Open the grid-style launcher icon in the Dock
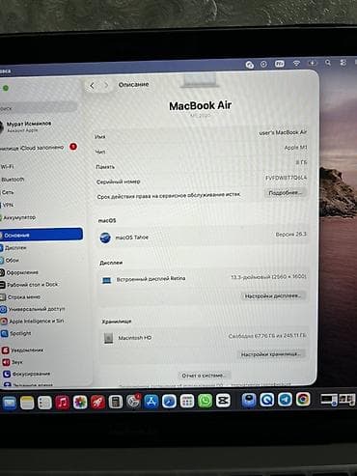The height and width of the screenshot is (476, 357). point(187,401)
